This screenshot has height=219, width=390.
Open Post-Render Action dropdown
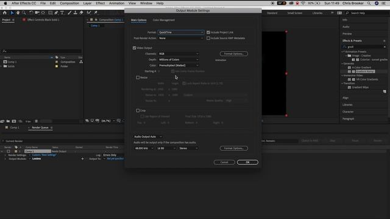click(181, 38)
